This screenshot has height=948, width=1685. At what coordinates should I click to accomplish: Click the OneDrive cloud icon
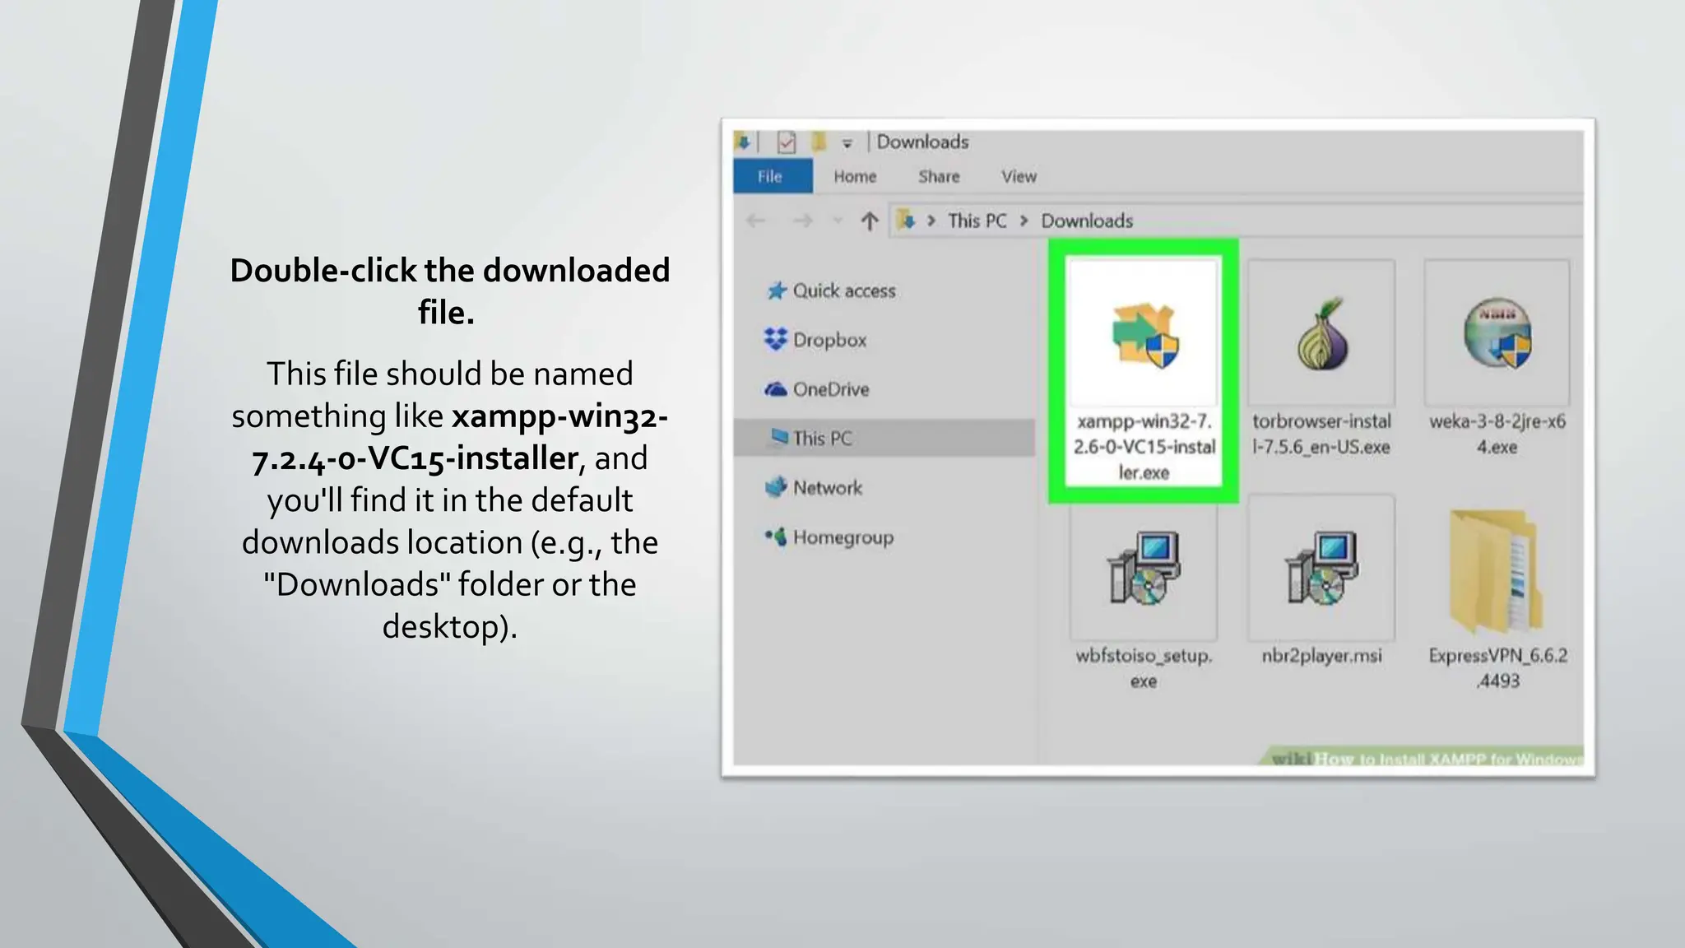pos(776,389)
